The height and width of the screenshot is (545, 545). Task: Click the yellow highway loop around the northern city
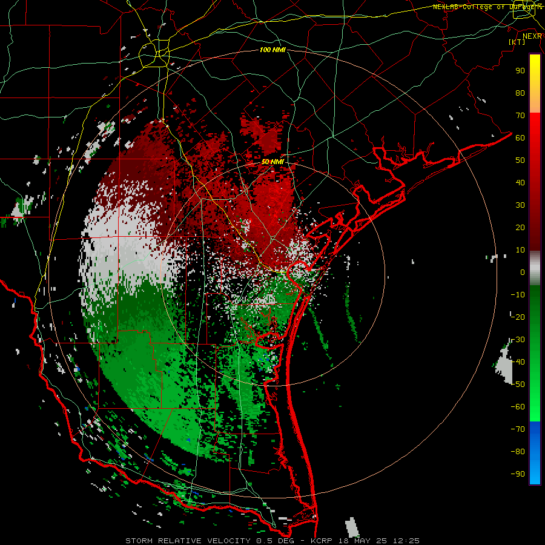pyautogui.click(x=154, y=53)
